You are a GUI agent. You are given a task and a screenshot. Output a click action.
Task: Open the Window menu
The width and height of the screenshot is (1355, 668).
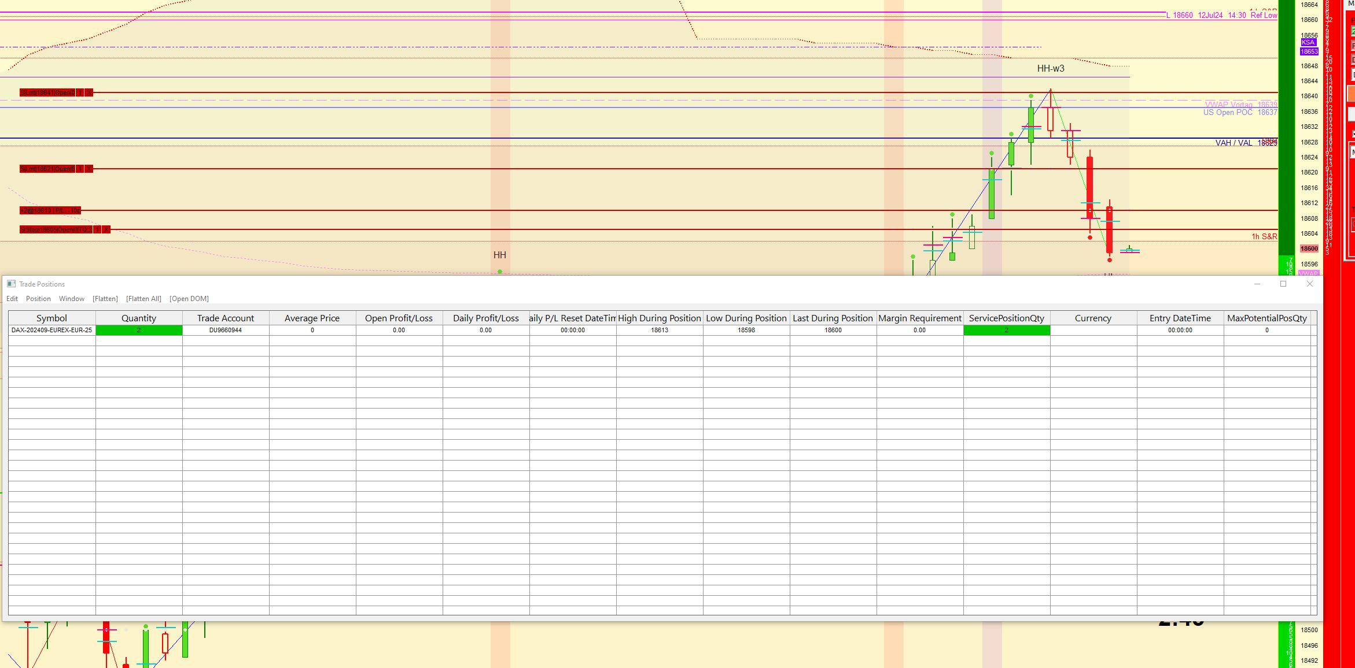[72, 299]
